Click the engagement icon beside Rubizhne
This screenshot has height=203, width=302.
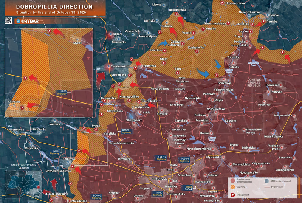pyautogui.click(x=164, y=51)
